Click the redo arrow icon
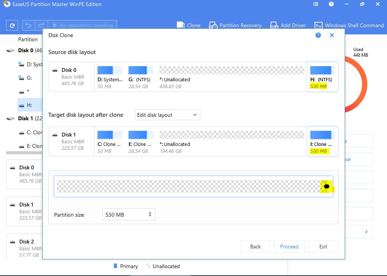Viewport: 387px width, 276px height. pos(41,25)
